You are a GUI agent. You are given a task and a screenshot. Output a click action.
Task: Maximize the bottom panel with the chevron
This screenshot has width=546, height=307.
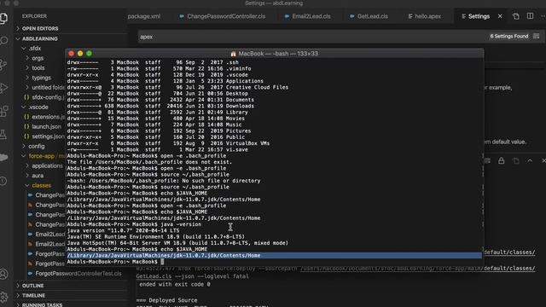pyautogui.click(x=530, y=160)
